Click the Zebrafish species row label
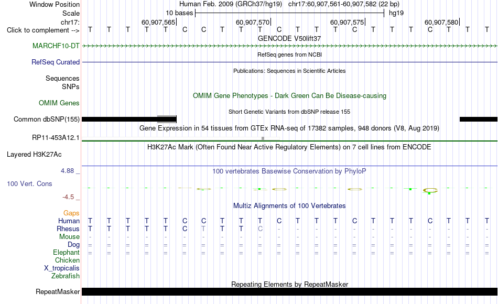 coord(66,276)
